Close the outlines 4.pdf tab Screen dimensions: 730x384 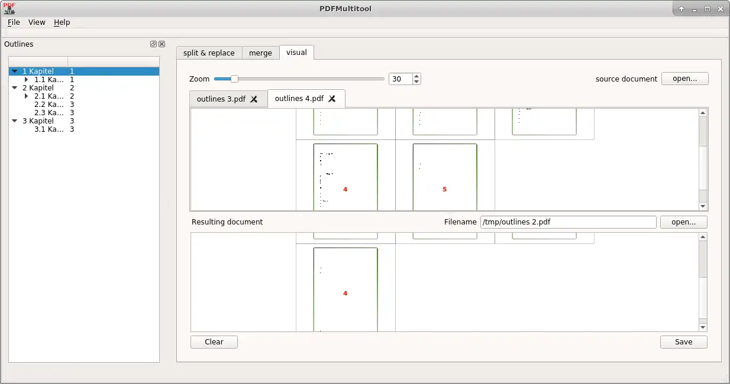332,99
